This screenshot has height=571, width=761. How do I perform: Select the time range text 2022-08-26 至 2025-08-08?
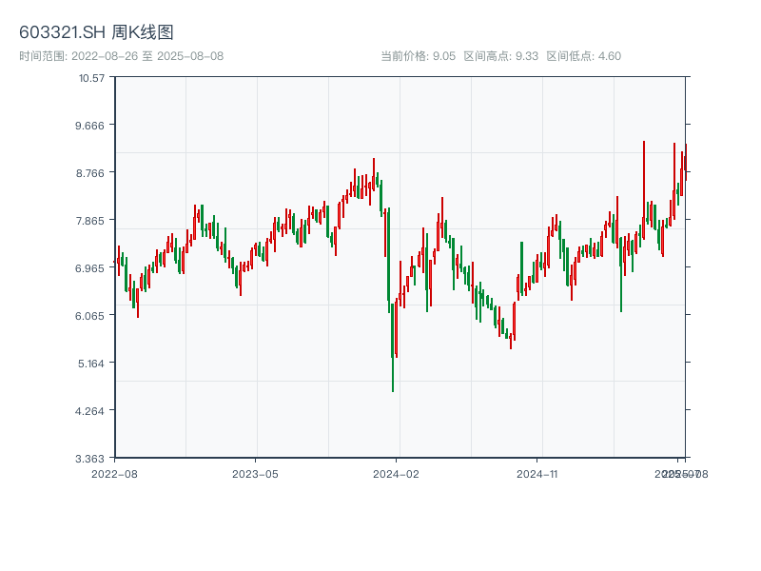coord(147,56)
